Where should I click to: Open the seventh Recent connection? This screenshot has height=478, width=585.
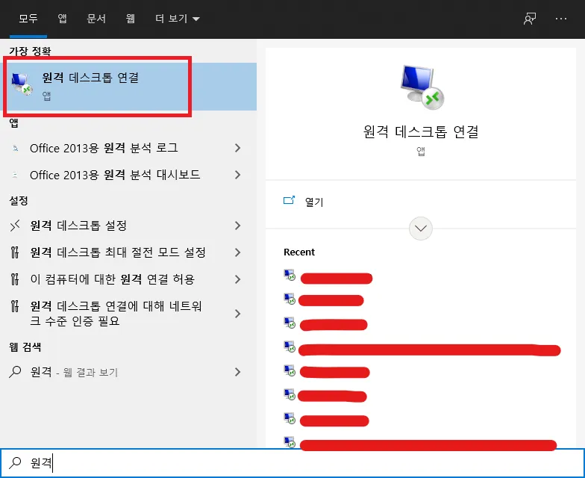327,420
